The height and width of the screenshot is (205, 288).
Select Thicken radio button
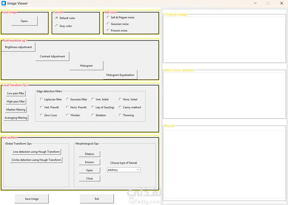tap(67, 115)
